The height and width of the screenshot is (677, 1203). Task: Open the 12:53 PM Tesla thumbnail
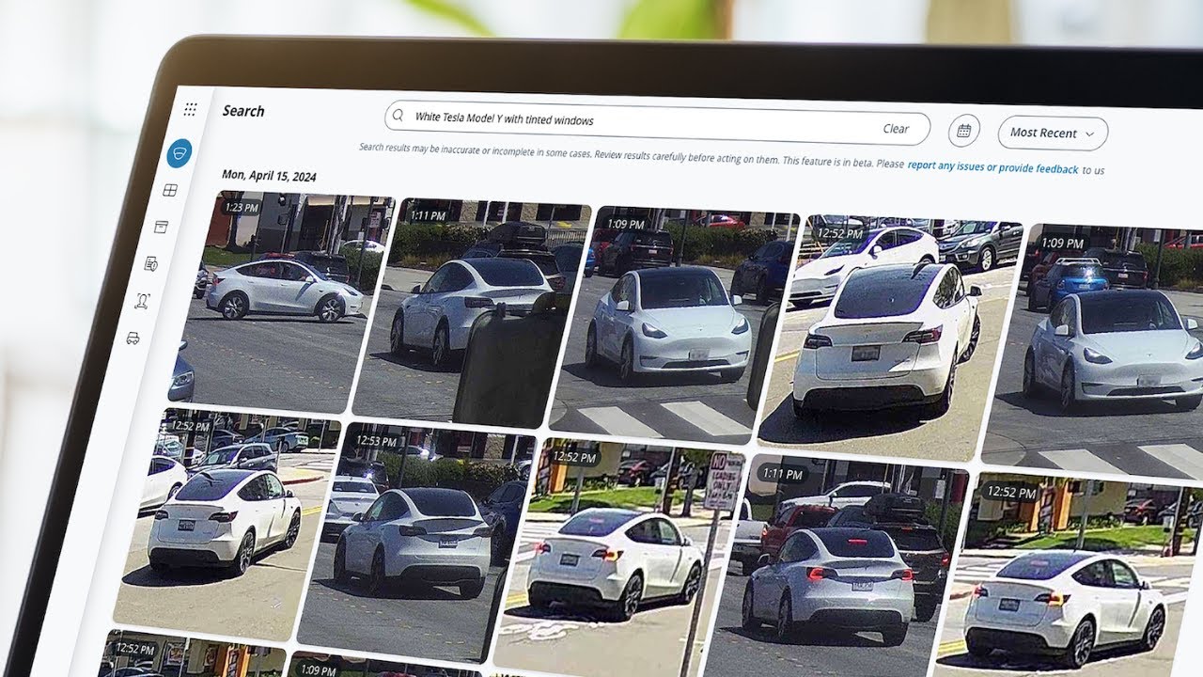click(414, 543)
